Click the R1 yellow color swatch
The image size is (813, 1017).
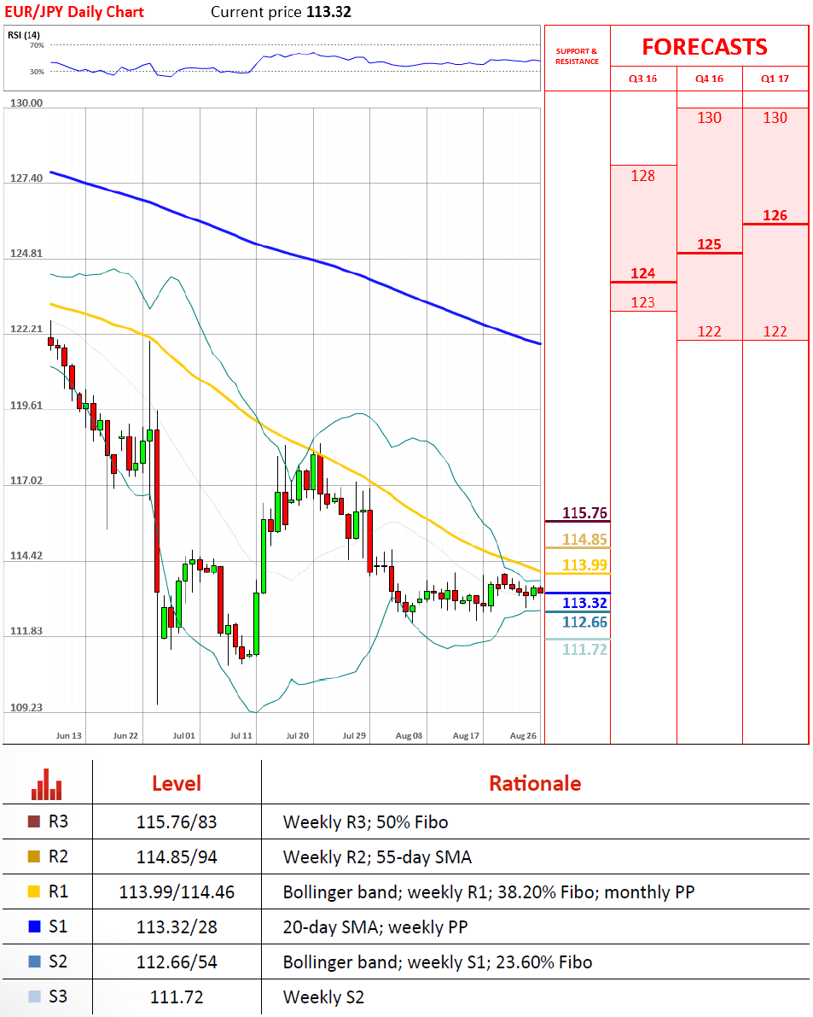coord(33,891)
